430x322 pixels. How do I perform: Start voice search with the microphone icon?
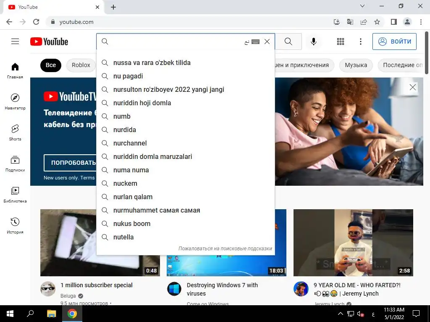click(313, 42)
